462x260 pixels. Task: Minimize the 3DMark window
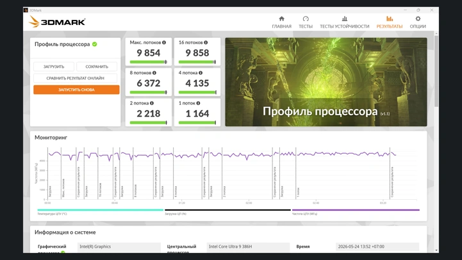(x=405, y=10)
